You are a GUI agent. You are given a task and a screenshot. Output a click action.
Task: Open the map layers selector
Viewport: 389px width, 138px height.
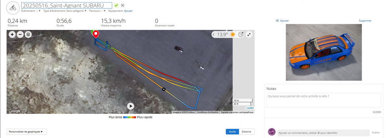coord(28,34)
